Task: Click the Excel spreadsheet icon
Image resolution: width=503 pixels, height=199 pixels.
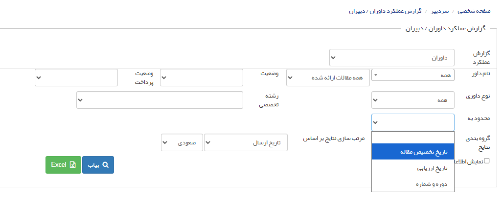Action: click(x=72, y=165)
